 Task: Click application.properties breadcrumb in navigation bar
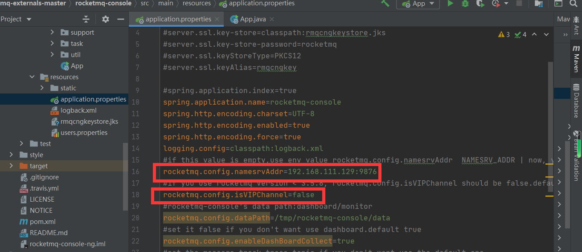(257, 3)
